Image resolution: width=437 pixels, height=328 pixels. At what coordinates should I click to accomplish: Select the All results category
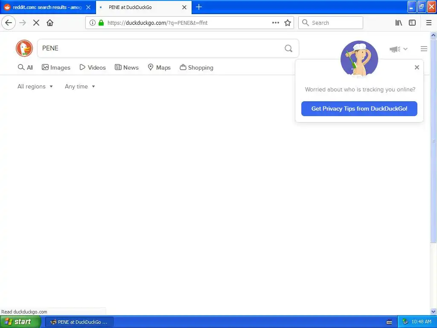tap(25, 67)
